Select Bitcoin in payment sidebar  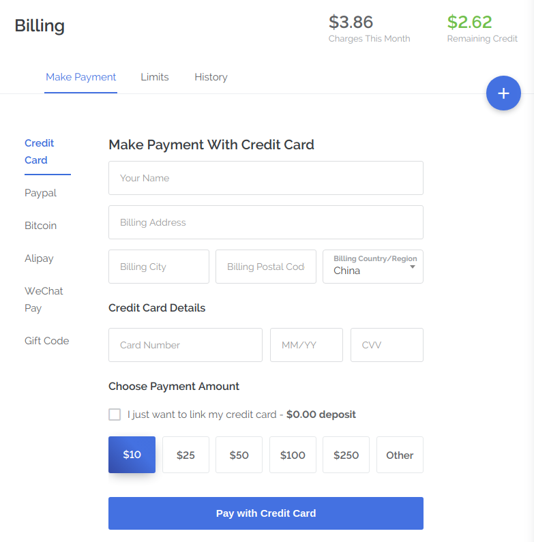[40, 226]
